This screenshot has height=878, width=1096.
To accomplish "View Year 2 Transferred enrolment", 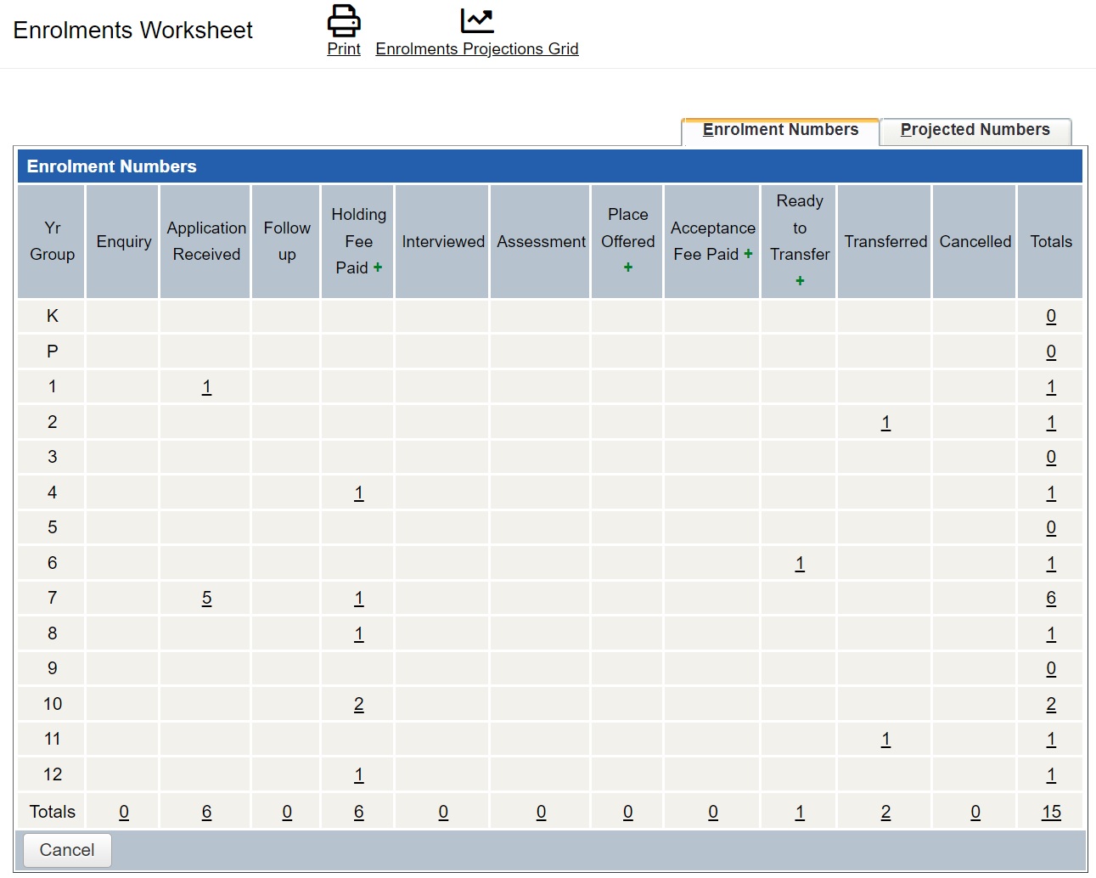I will (885, 421).
